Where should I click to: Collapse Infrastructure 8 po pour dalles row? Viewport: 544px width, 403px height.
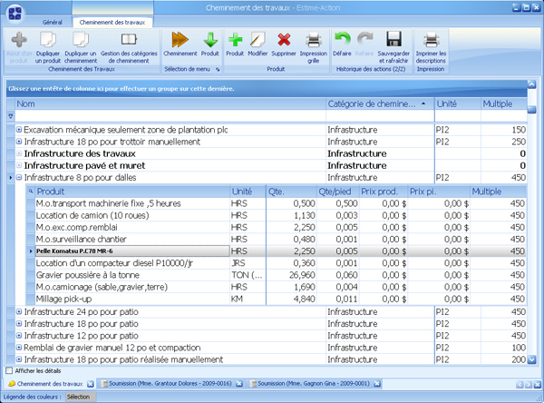coord(19,178)
